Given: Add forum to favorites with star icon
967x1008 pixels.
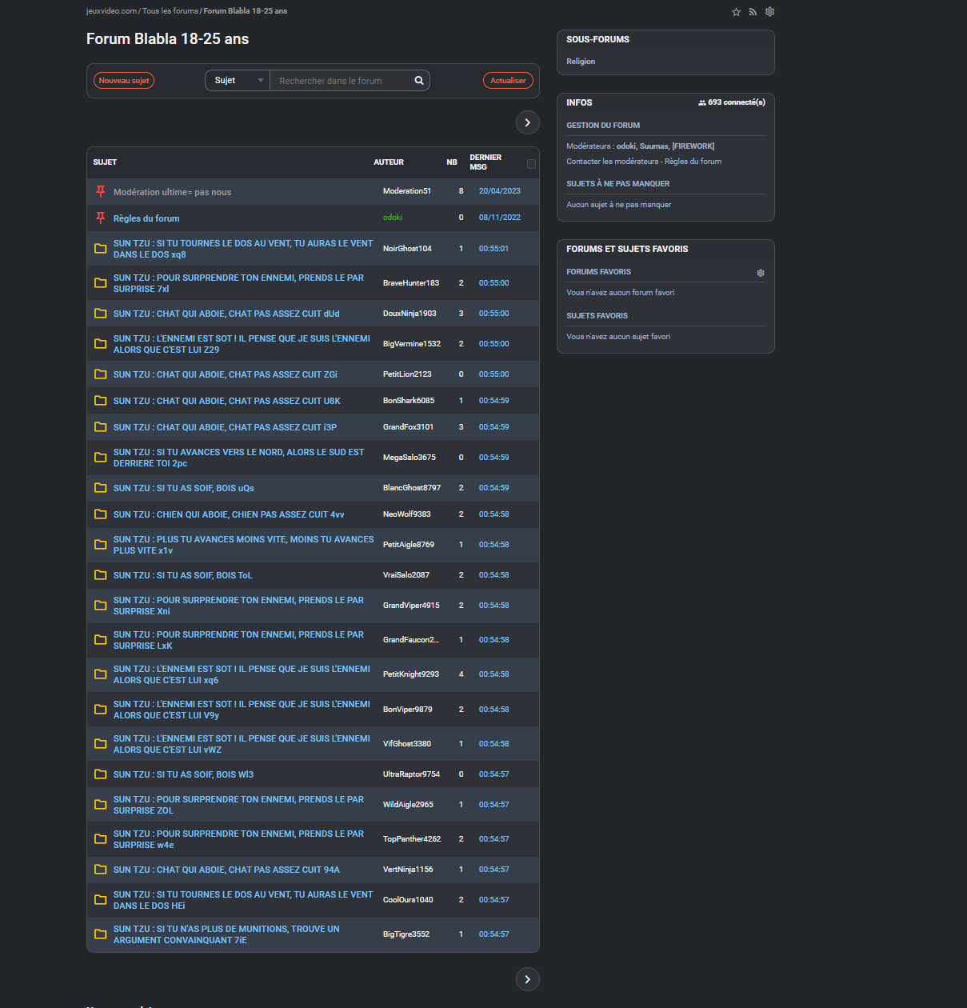Looking at the screenshot, I should [x=736, y=12].
